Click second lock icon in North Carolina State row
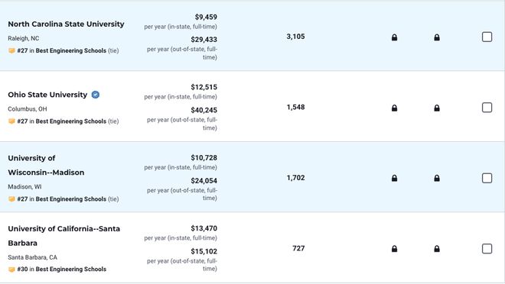 (437, 37)
